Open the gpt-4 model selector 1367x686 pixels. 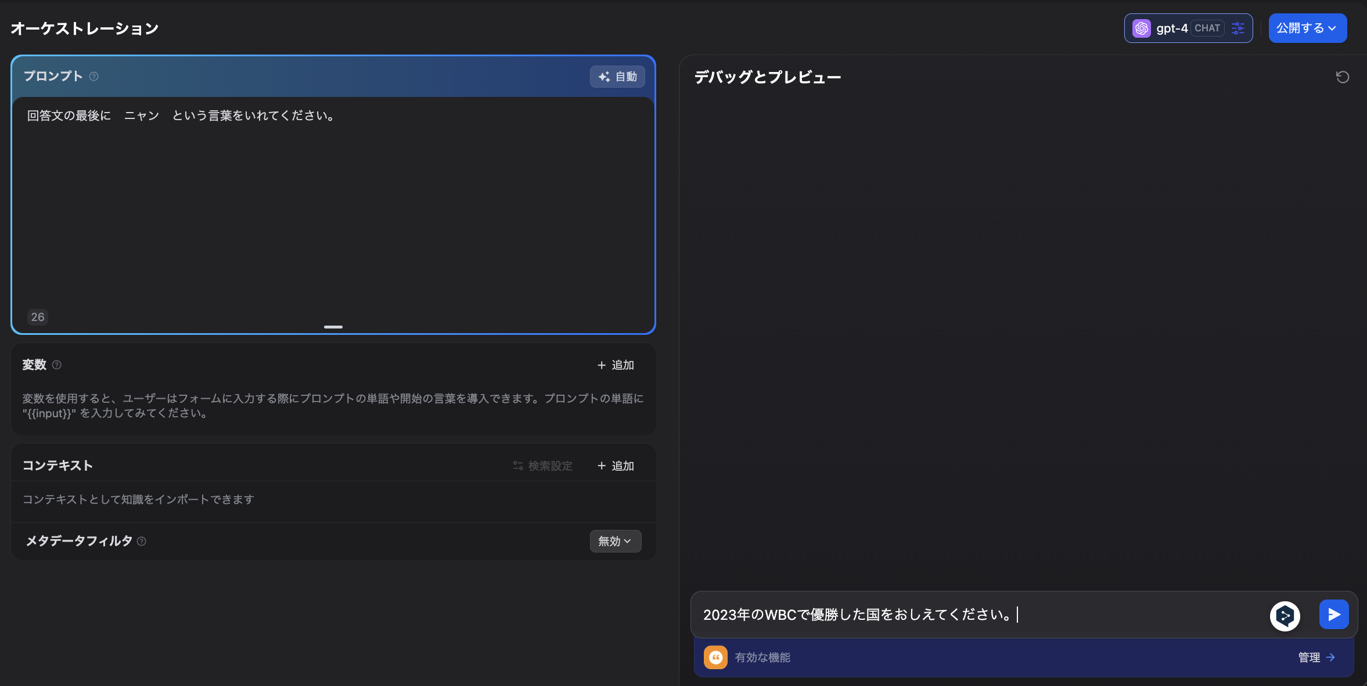[x=1173, y=28]
